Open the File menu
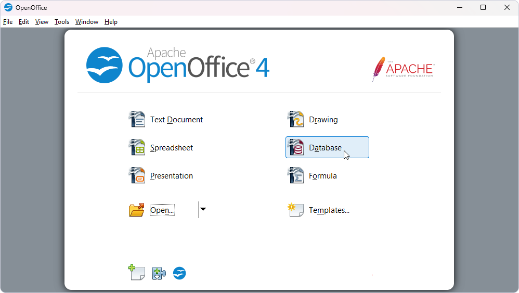The height and width of the screenshot is (293, 519). tap(8, 22)
